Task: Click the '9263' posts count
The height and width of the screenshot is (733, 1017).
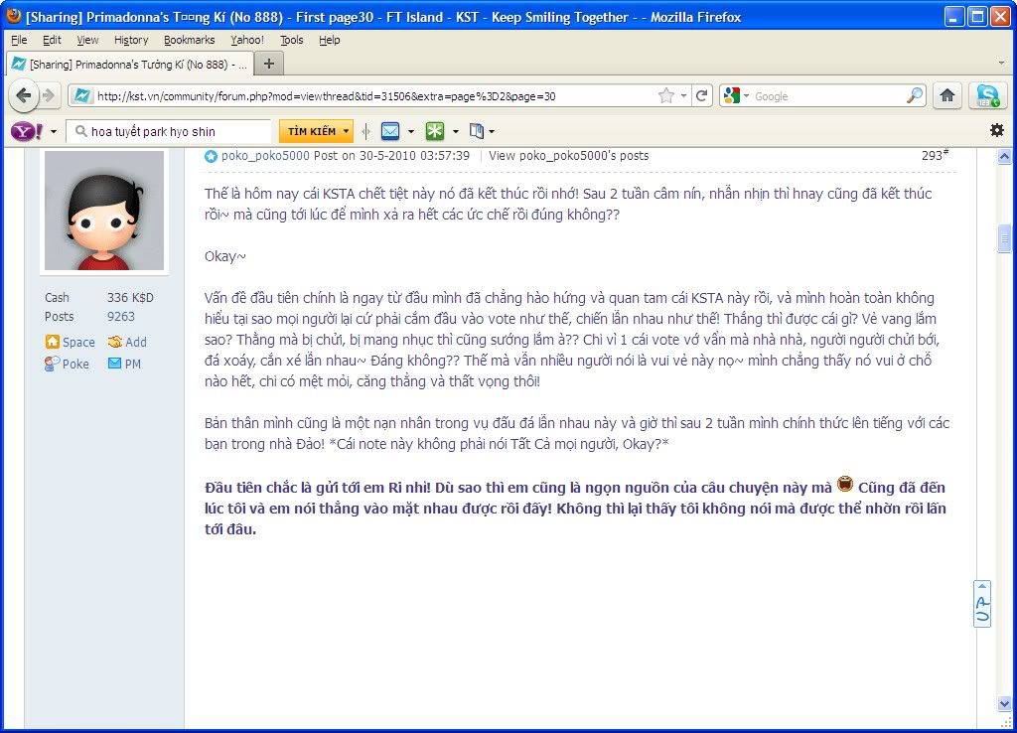Action: 120,317
